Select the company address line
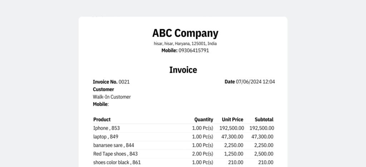Screen dimensions: 366x167 (185, 44)
